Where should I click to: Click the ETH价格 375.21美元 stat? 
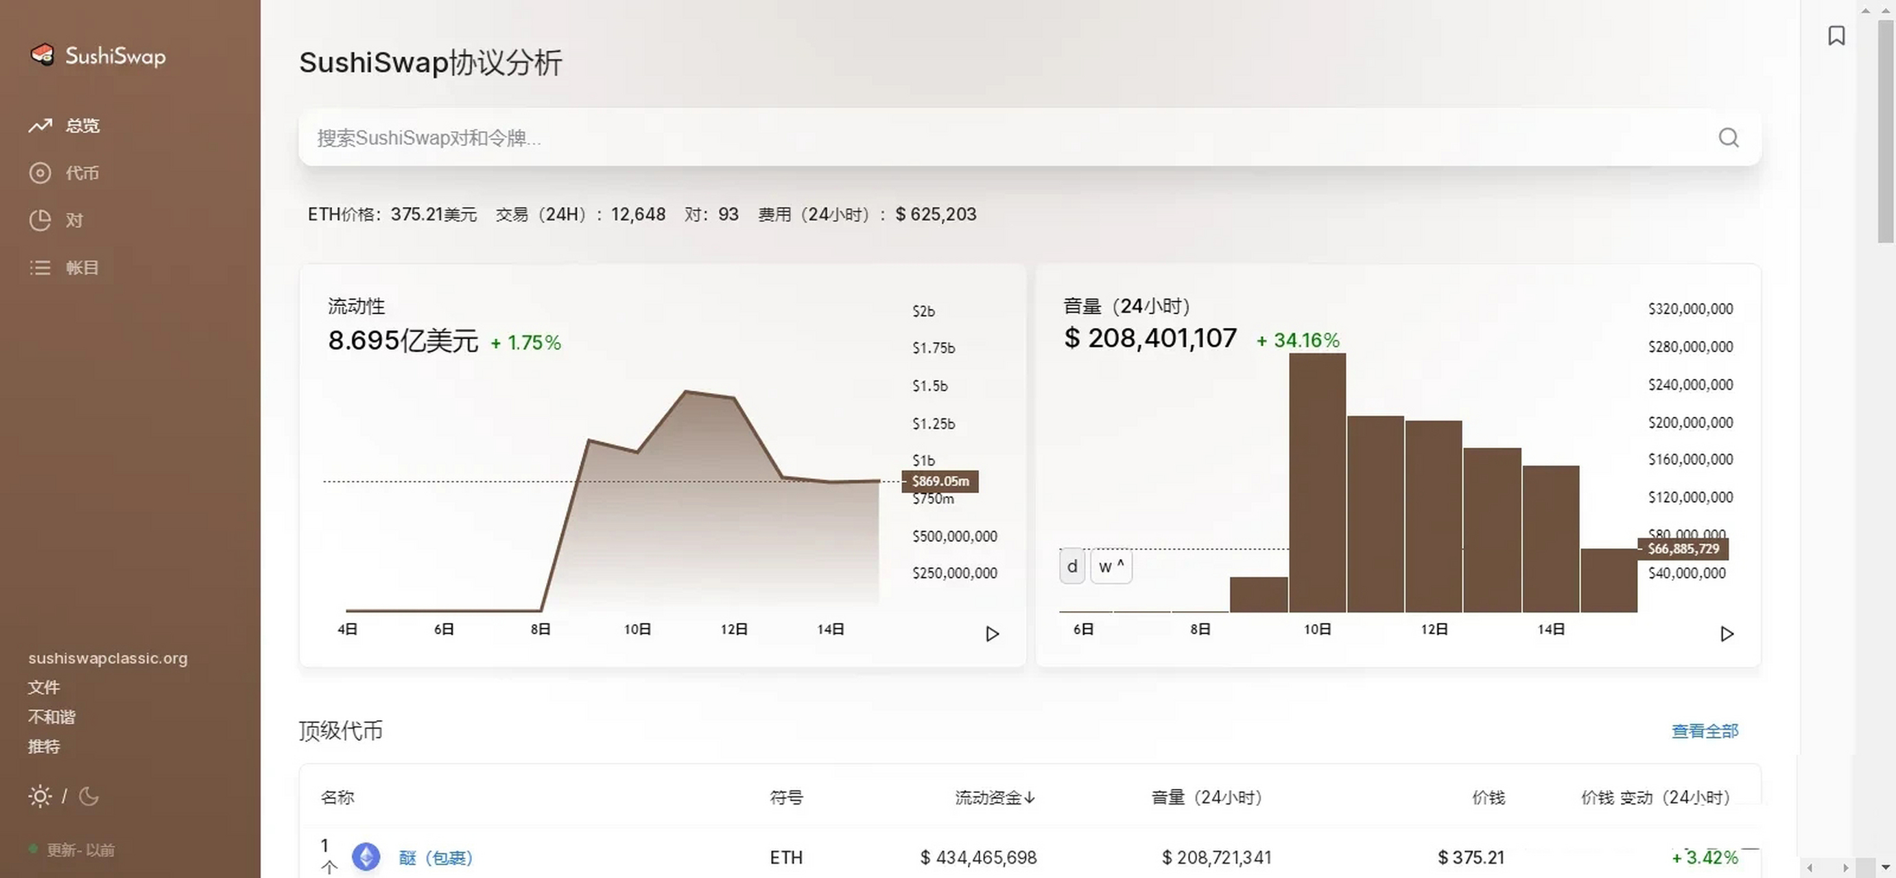[392, 214]
